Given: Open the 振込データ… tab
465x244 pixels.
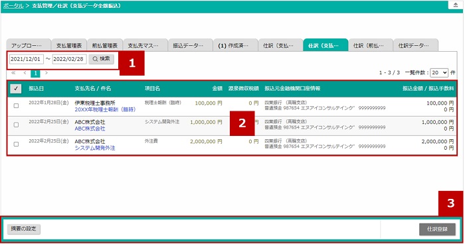Looking at the screenshot, I should 191,45.
